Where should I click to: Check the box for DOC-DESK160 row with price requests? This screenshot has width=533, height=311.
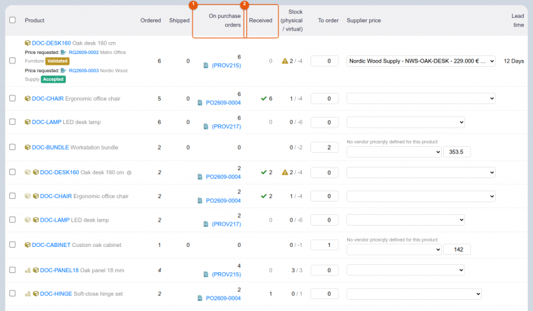coord(13,61)
